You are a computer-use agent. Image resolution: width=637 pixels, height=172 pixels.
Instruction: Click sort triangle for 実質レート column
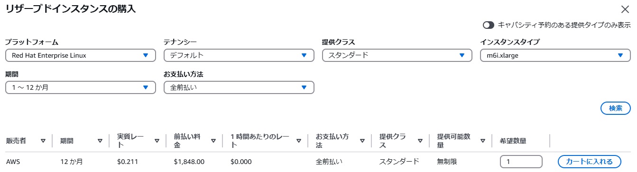click(x=157, y=141)
